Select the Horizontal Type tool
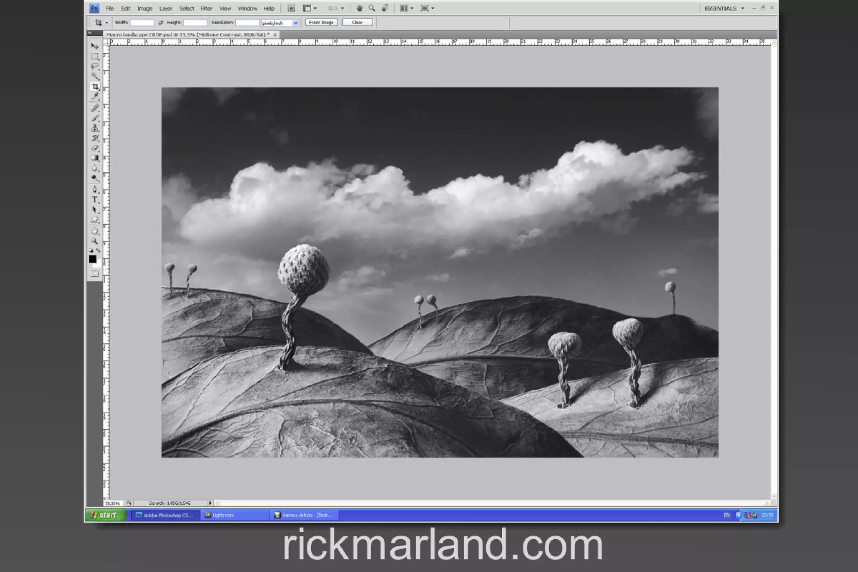This screenshot has height=572, width=858. tap(95, 199)
